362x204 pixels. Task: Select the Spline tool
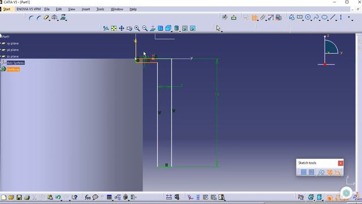316,17
